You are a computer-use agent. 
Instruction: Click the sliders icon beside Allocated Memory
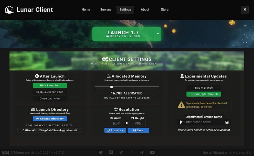click(x=109, y=76)
